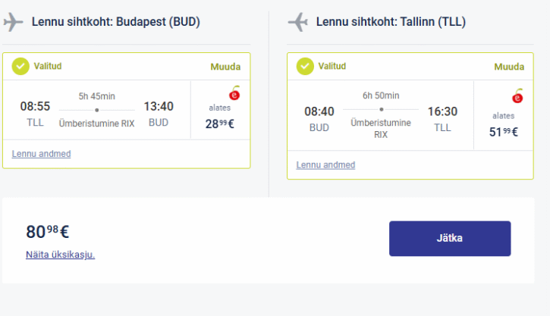Click green Valitud checkmark on Budapest flight
This screenshot has height=316, width=550.
20,67
